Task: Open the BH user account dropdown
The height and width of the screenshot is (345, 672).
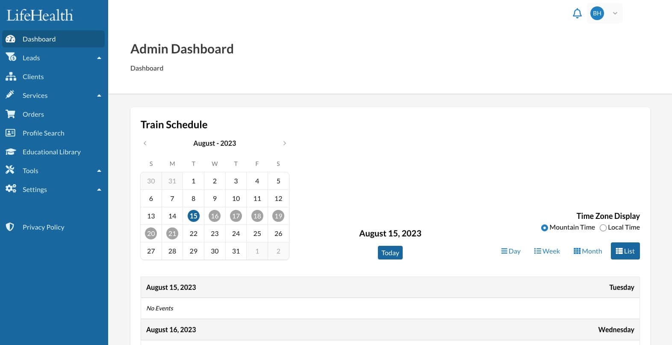Action: click(605, 13)
